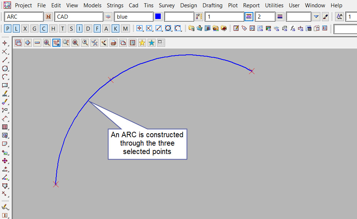Screen dimensions: 357x219
Task: Click the zoom out minus icon
Action: pyautogui.click(x=37, y=43)
